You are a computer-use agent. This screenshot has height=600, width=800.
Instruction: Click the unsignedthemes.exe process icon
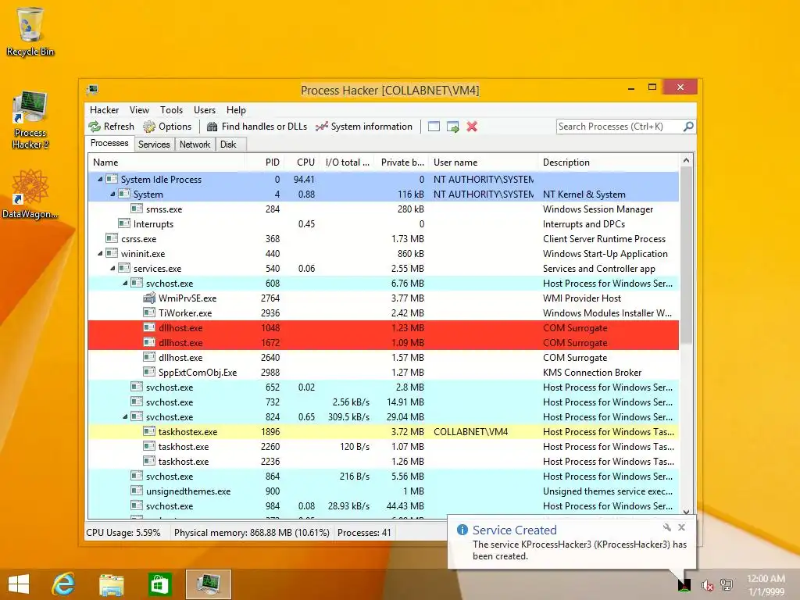(x=137, y=491)
